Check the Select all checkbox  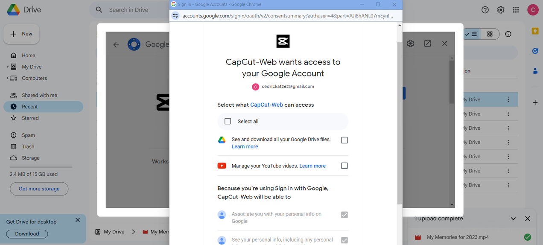pos(228,121)
